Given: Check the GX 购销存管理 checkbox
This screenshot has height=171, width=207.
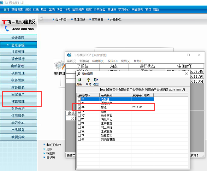Looking at the screenshot, I should pyautogui.click(x=79, y=139).
